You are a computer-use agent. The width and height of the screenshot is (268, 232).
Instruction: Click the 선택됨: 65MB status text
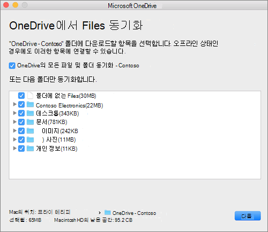click(x=25, y=220)
